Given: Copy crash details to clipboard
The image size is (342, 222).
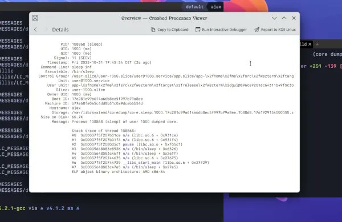Looking at the screenshot, I should 169,30.
